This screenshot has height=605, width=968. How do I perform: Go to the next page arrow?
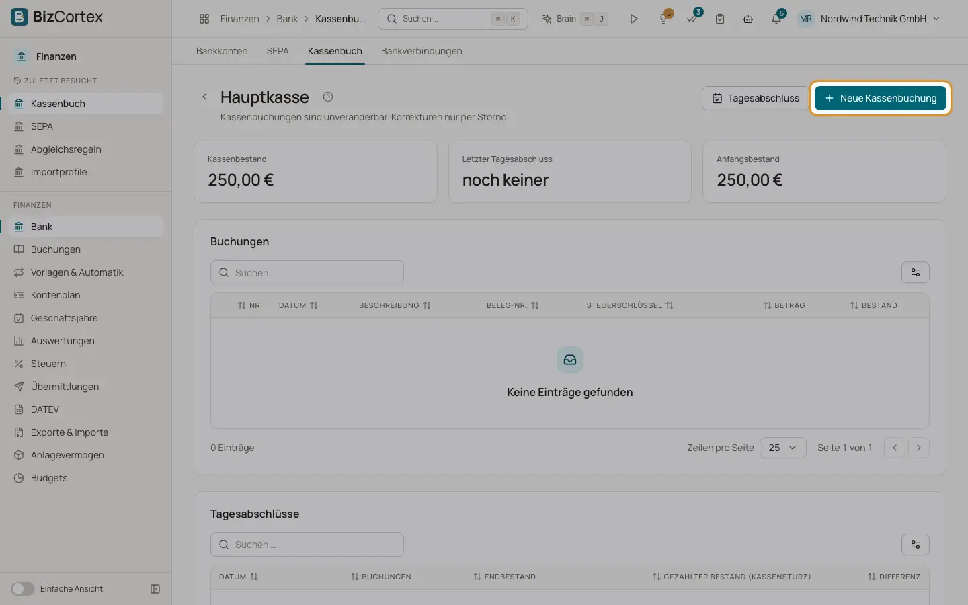pyautogui.click(x=919, y=448)
